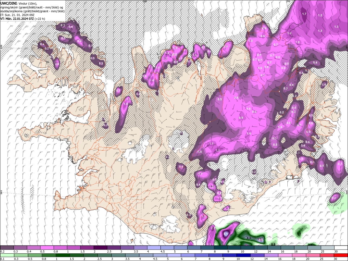
Task: Click the '25' label under the upper legend row
Action: [322, 251]
